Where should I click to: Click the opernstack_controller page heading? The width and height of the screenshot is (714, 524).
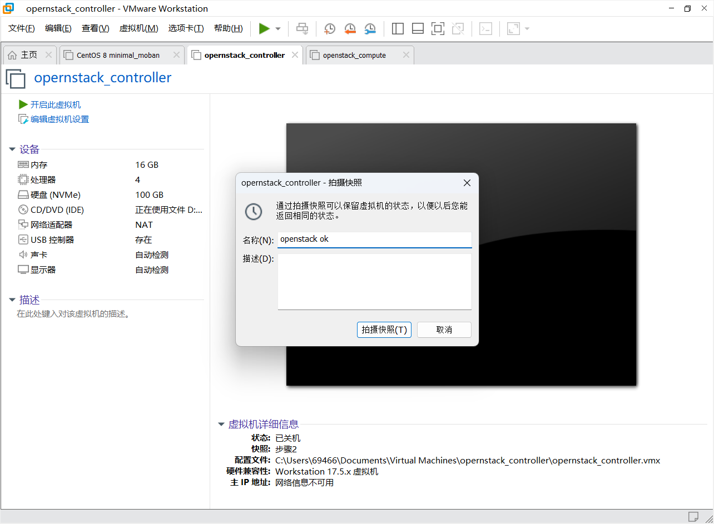click(x=103, y=77)
